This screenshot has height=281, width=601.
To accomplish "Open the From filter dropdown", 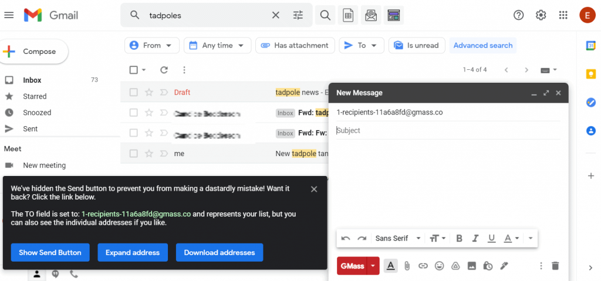I will tap(152, 45).
